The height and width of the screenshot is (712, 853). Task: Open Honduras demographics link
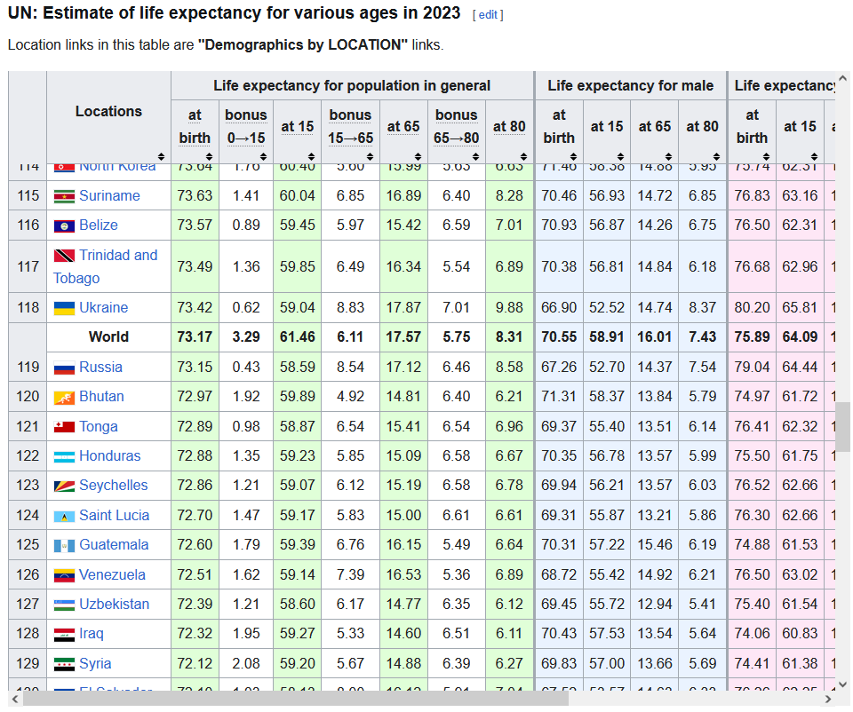coord(110,455)
